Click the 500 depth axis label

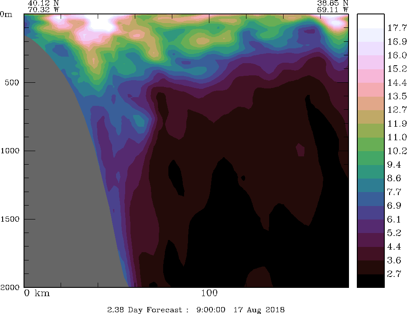(x=12, y=83)
